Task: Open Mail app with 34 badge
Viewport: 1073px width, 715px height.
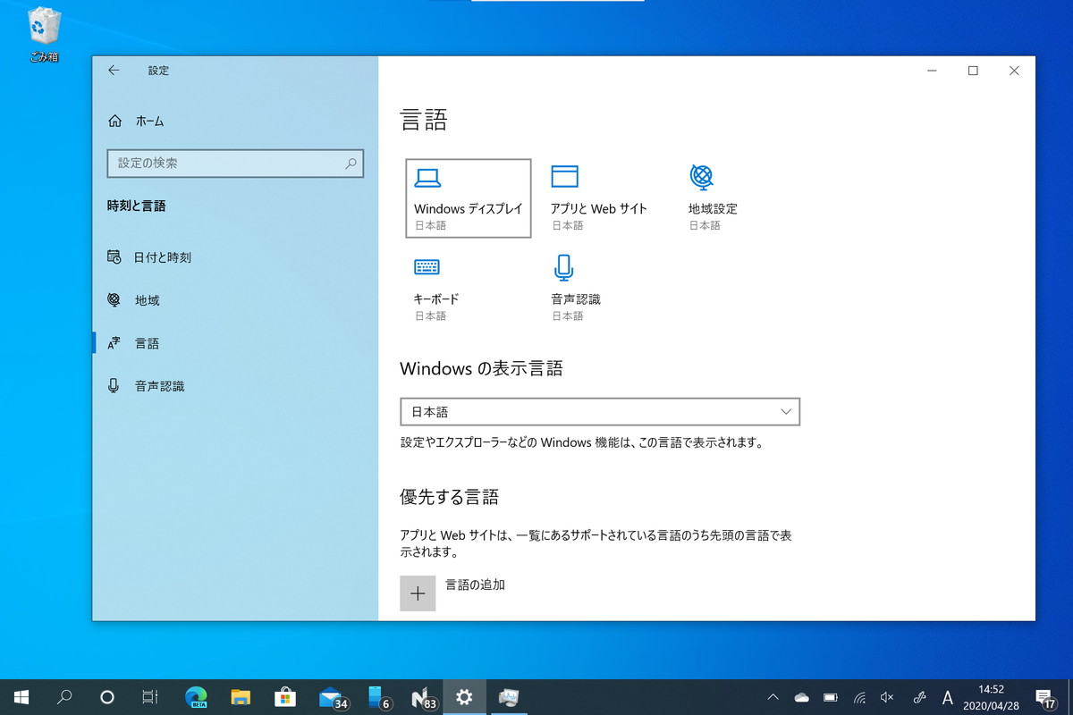Action: click(x=332, y=697)
